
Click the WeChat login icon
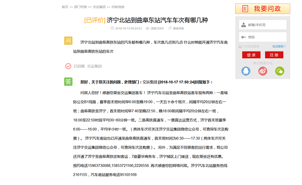tap(279, 71)
